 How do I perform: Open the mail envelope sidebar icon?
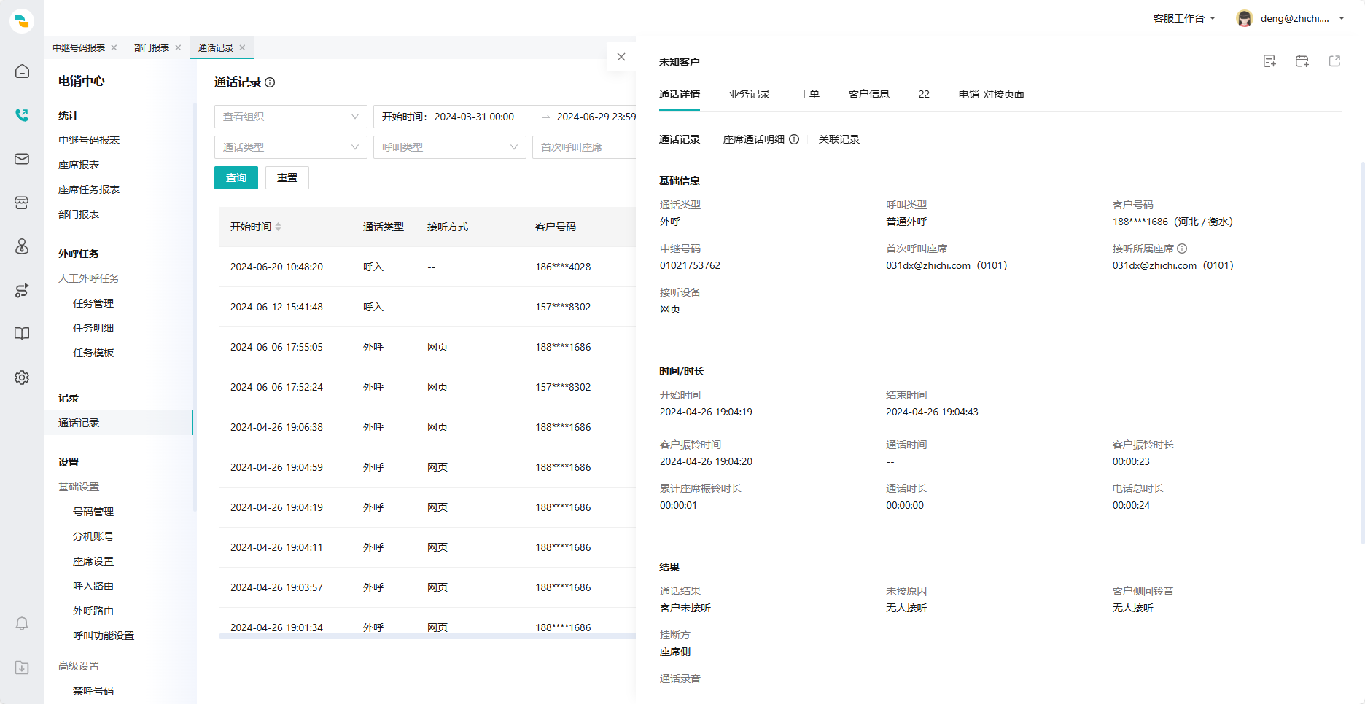(x=22, y=159)
